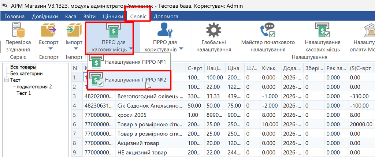Switch to the Довідники tab

[x=45, y=17]
